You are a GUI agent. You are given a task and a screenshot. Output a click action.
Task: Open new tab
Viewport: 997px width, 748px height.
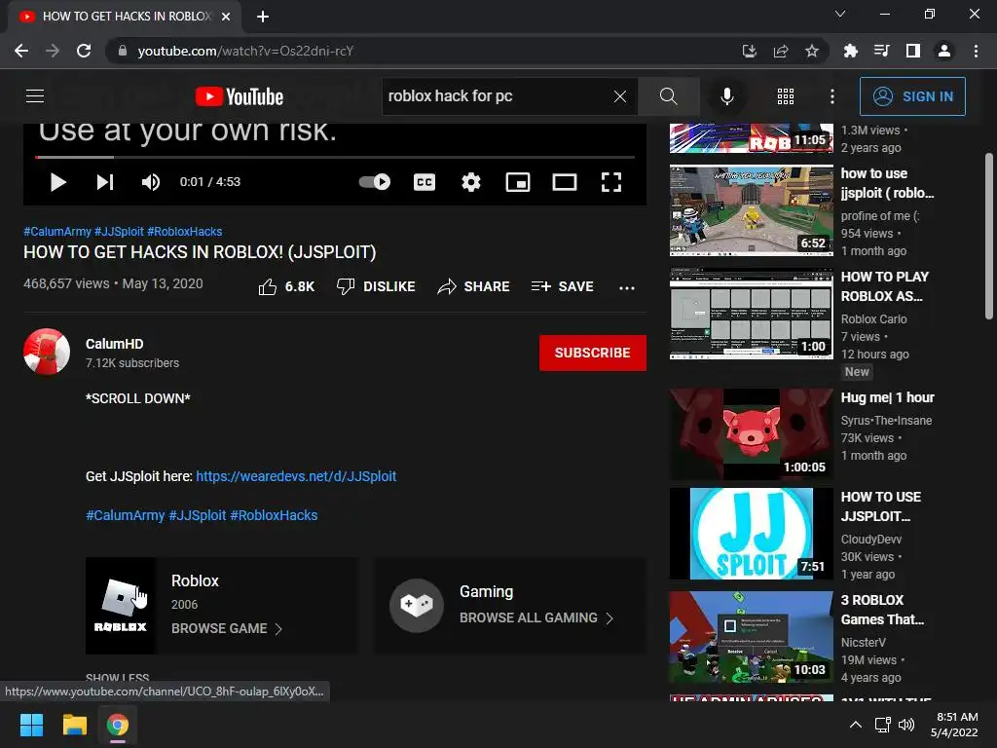point(263,17)
